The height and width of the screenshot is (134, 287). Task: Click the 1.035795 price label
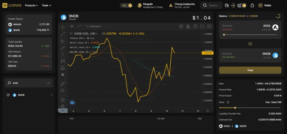click(x=207, y=53)
